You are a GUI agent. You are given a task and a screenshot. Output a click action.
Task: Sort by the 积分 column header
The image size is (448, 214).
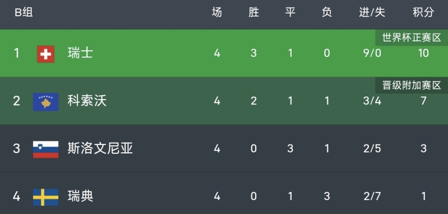pos(423,13)
